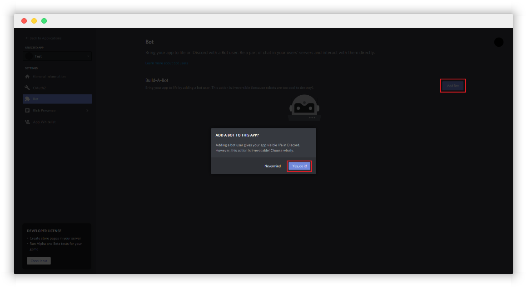The width and height of the screenshot is (527, 288).
Task: Open the App Whitelist settings page
Action: coord(44,122)
